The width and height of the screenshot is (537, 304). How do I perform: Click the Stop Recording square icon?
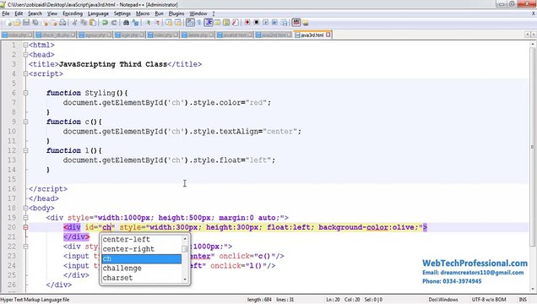(256, 23)
